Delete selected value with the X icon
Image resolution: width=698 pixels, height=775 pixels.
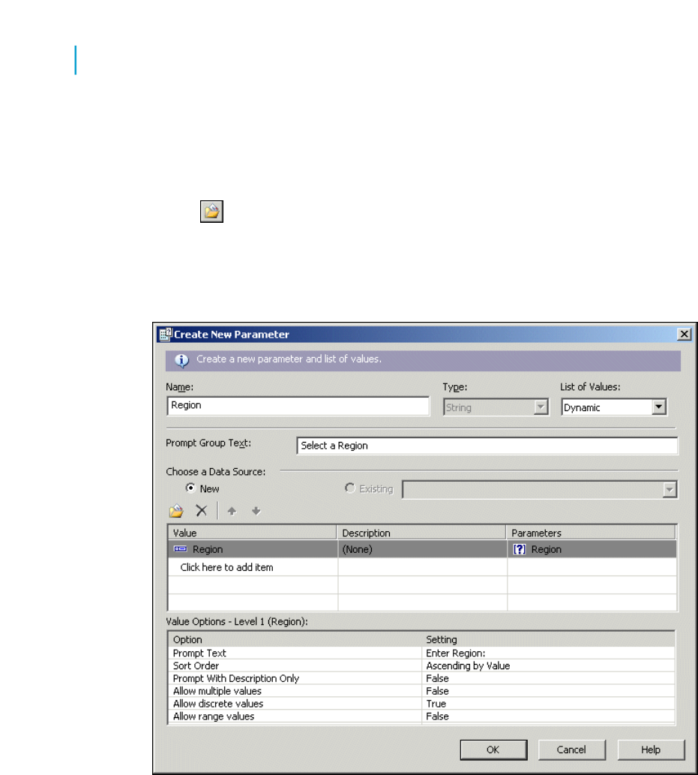[202, 511]
